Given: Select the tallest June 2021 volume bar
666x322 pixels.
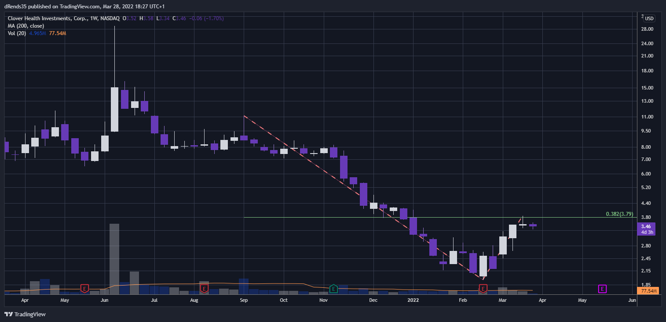Looking at the screenshot, I should point(114,259).
